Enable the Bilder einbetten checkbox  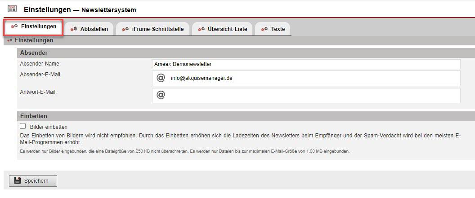pyautogui.click(x=23, y=127)
